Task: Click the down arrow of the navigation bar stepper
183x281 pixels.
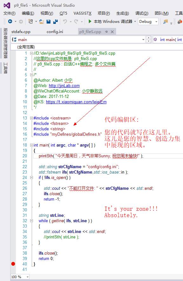Action: pyautogui.click(x=148, y=41)
